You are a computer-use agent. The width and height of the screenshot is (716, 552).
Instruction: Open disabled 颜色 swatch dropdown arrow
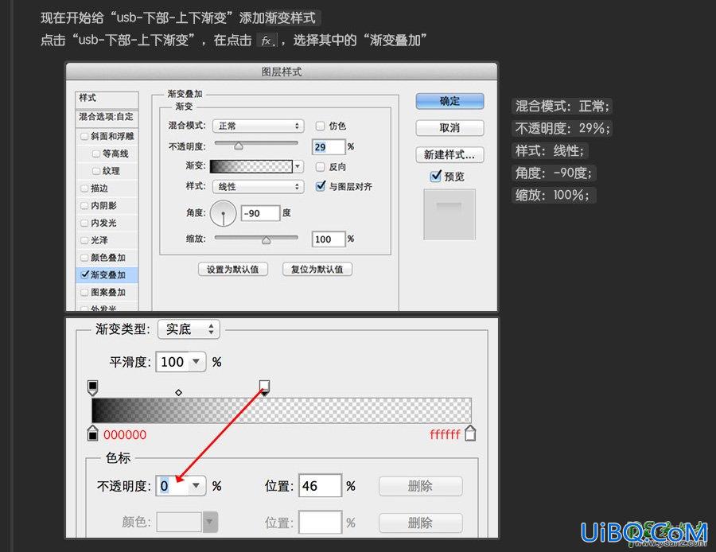(209, 522)
